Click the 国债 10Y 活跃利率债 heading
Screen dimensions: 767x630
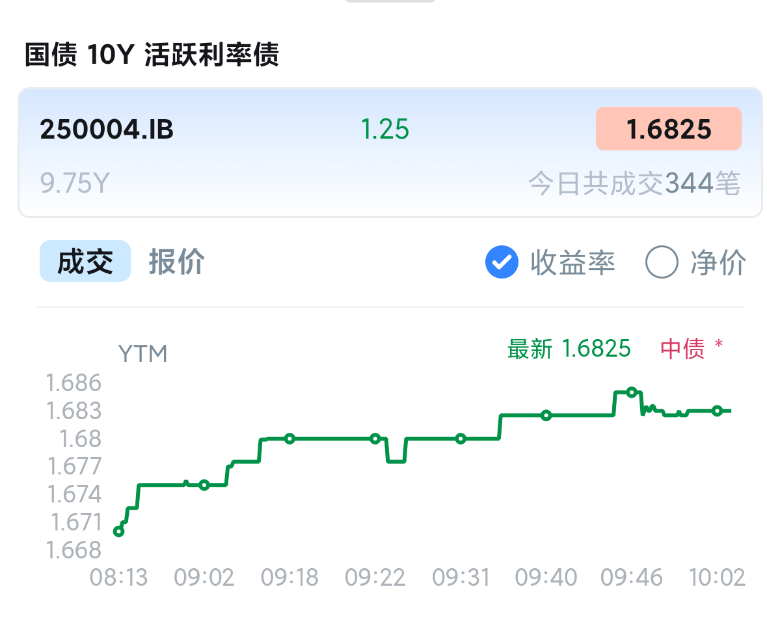coord(152,54)
